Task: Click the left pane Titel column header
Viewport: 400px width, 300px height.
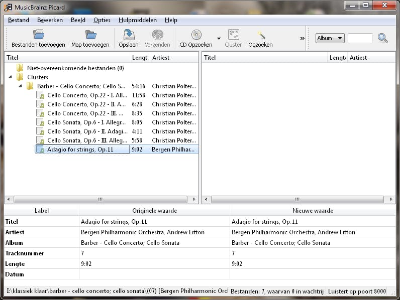Action: [x=67, y=58]
